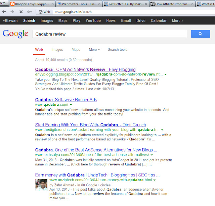Image resolution: width=215 pixels, height=206 pixels.
Task: Click the favicon on How Affiliate Program tab
Action: 152,4
